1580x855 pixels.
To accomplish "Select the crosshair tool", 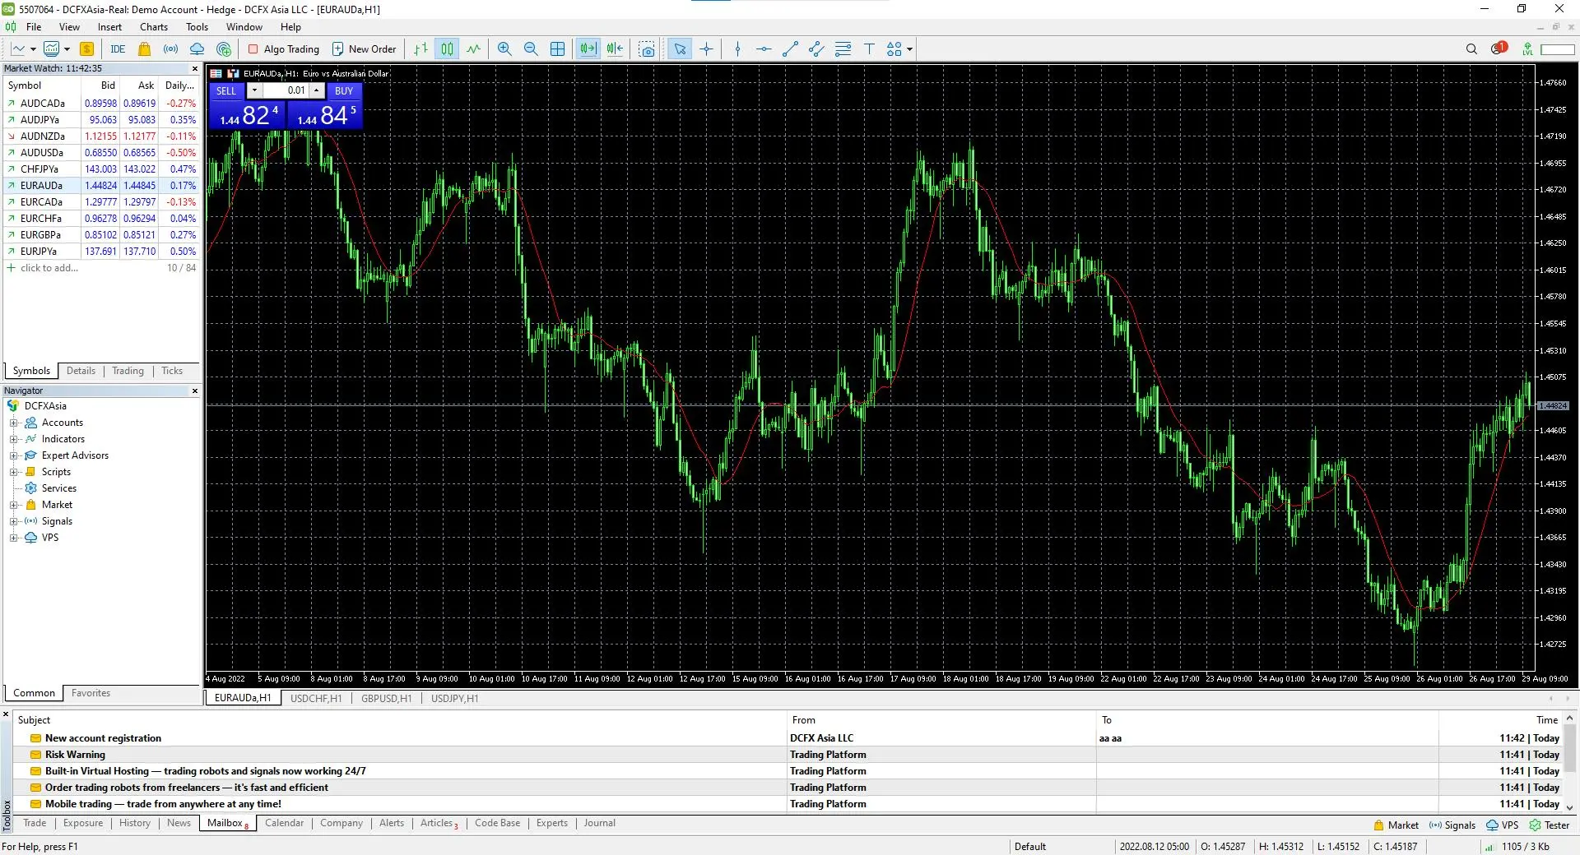I will click(x=706, y=49).
